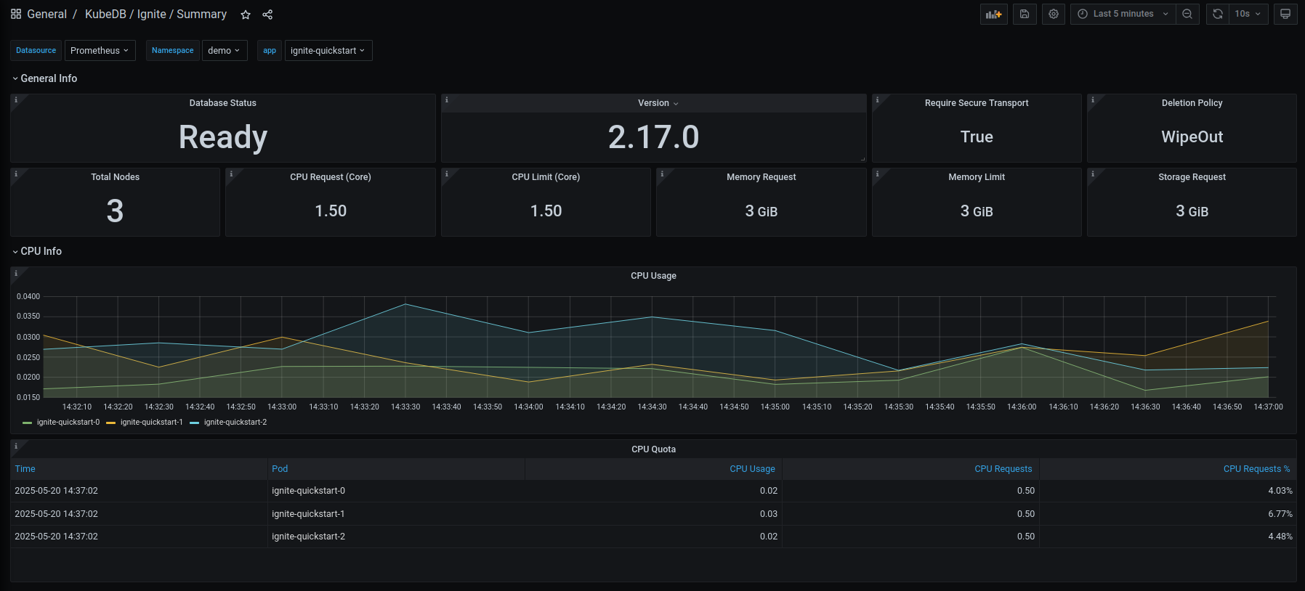This screenshot has height=591, width=1305.
Task: Toggle ignite-quickstart-2 series in legend
Action: click(235, 423)
